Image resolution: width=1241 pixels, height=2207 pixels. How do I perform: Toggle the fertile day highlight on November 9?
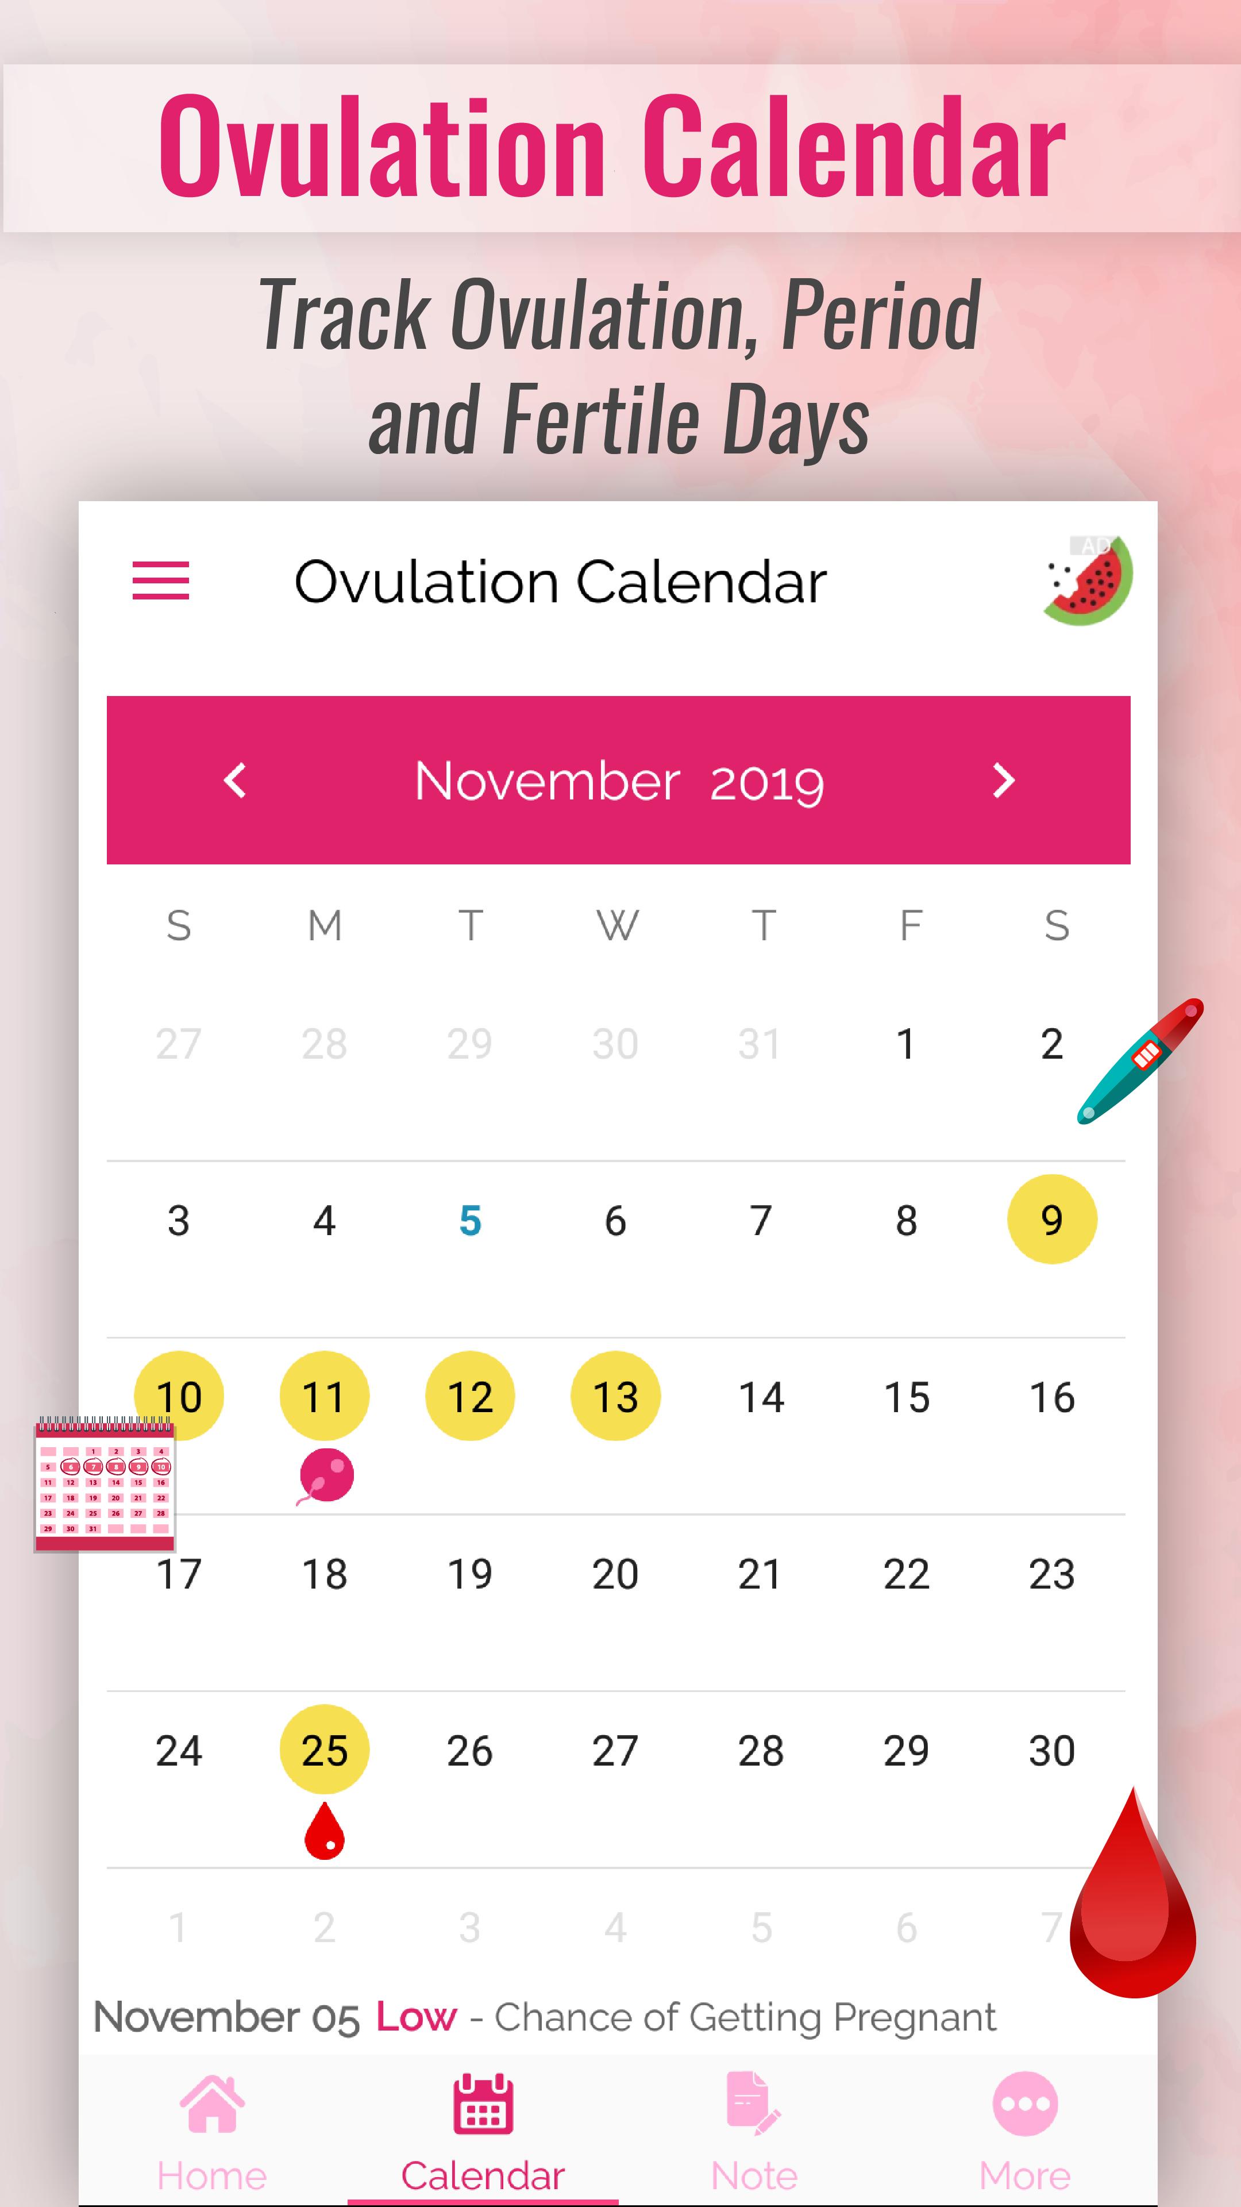click(x=1051, y=1218)
